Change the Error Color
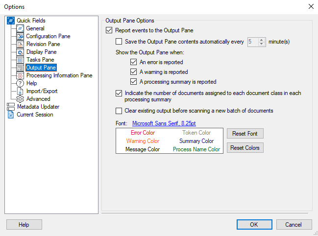Image resolution: width=318 pixels, height=236 pixels. click(x=143, y=133)
